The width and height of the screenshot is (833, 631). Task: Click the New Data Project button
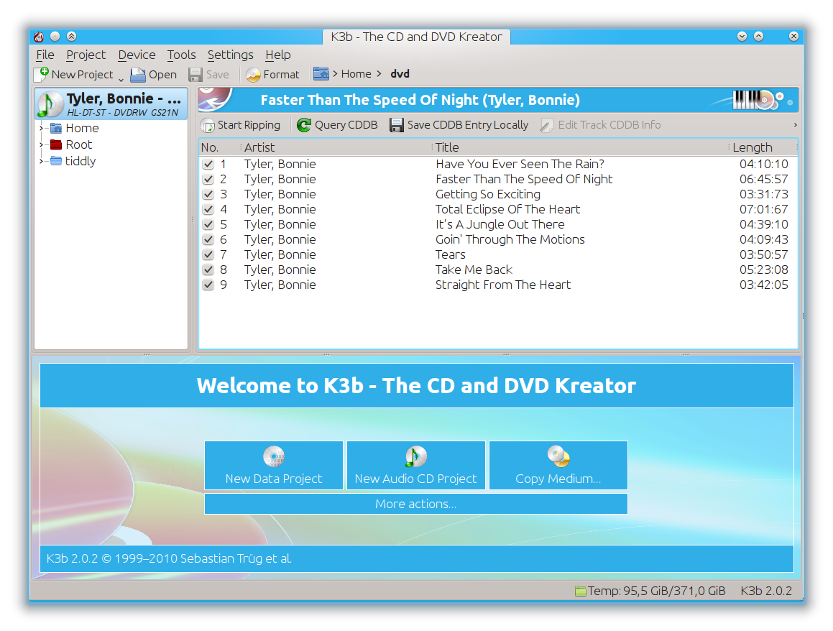click(x=274, y=465)
